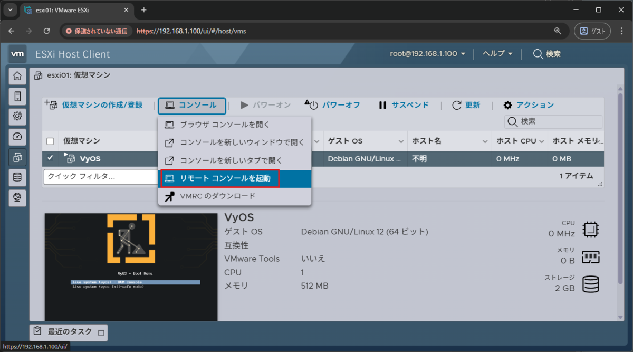Click the ゲスト profile button
633x352 pixels.
tap(592, 31)
